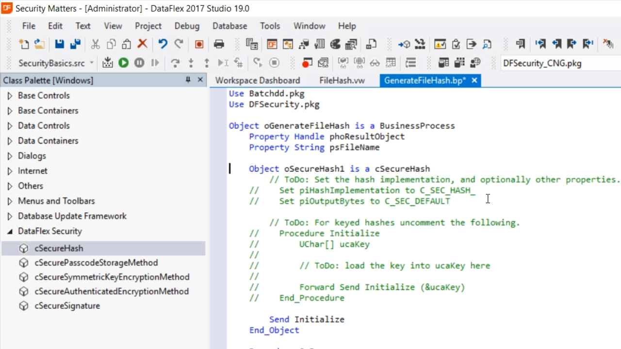
Task: Switch to the FileHash.vw tab
Action: point(342,80)
